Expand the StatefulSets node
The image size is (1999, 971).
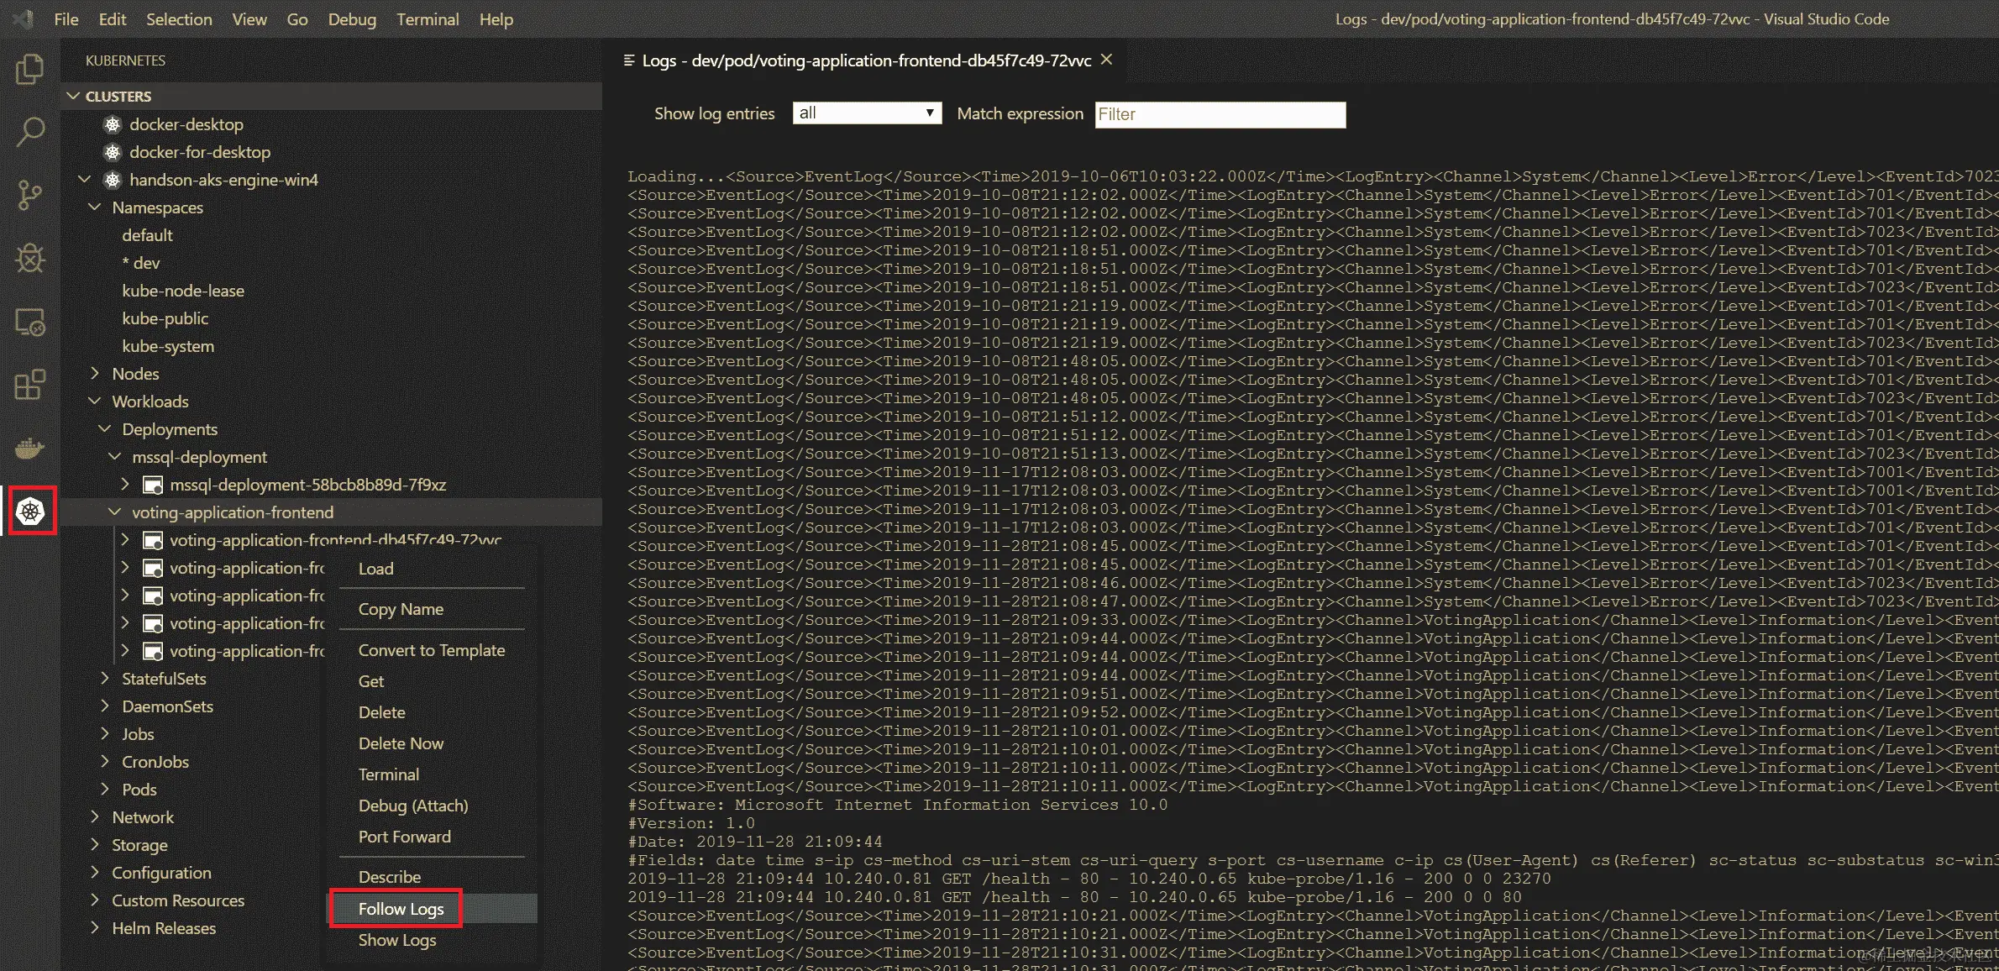(105, 679)
